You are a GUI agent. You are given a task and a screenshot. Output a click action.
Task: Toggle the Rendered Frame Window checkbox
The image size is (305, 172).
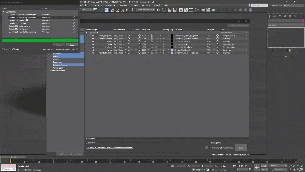point(212,148)
